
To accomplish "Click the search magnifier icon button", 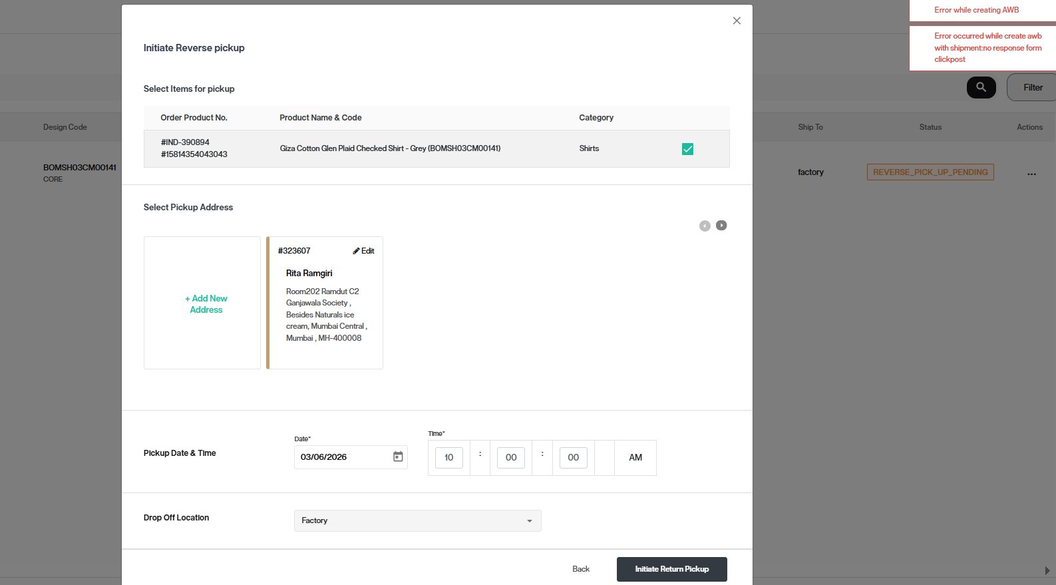I will point(981,87).
